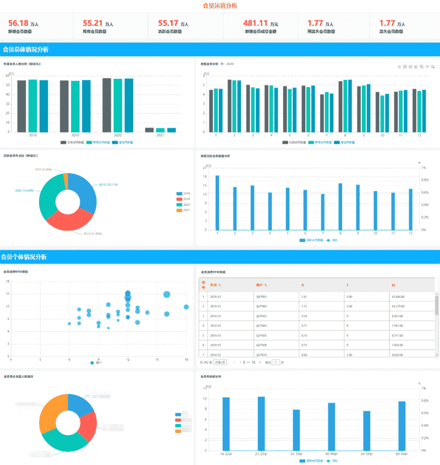The image size is (440, 465).
Task: Click the 2020 bar group in yearly chart
Action: (x=118, y=105)
